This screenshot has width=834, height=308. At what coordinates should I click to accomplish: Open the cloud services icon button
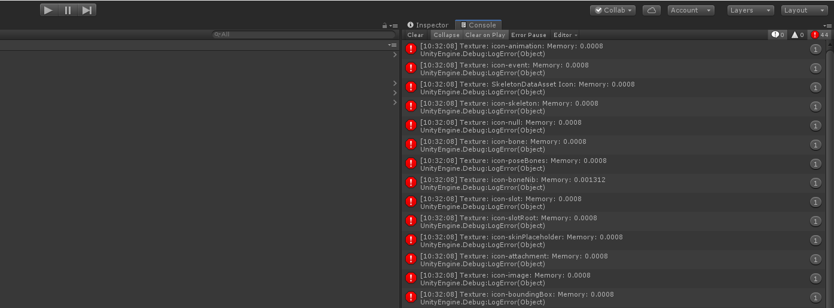(x=652, y=10)
